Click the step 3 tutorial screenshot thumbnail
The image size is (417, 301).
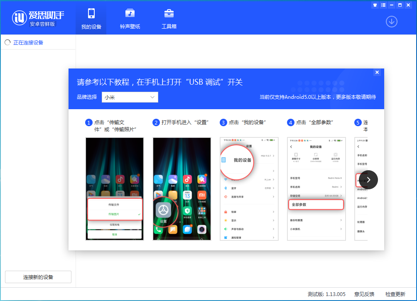pyautogui.click(x=249, y=189)
